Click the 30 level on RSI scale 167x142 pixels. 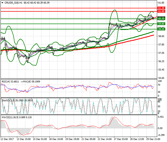click(x=159, y=92)
